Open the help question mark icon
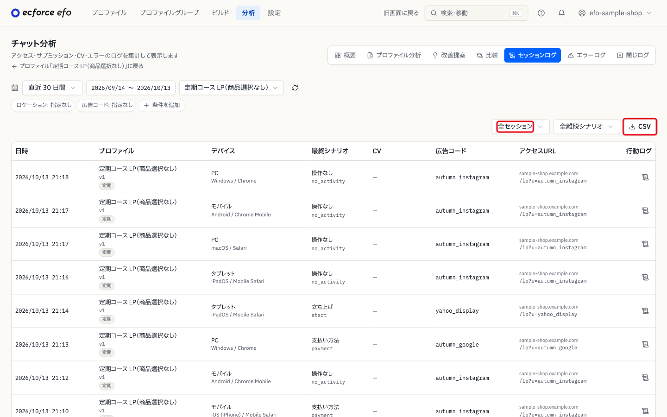 click(541, 13)
